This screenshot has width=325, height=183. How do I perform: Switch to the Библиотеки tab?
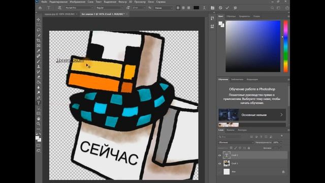(x=237, y=79)
